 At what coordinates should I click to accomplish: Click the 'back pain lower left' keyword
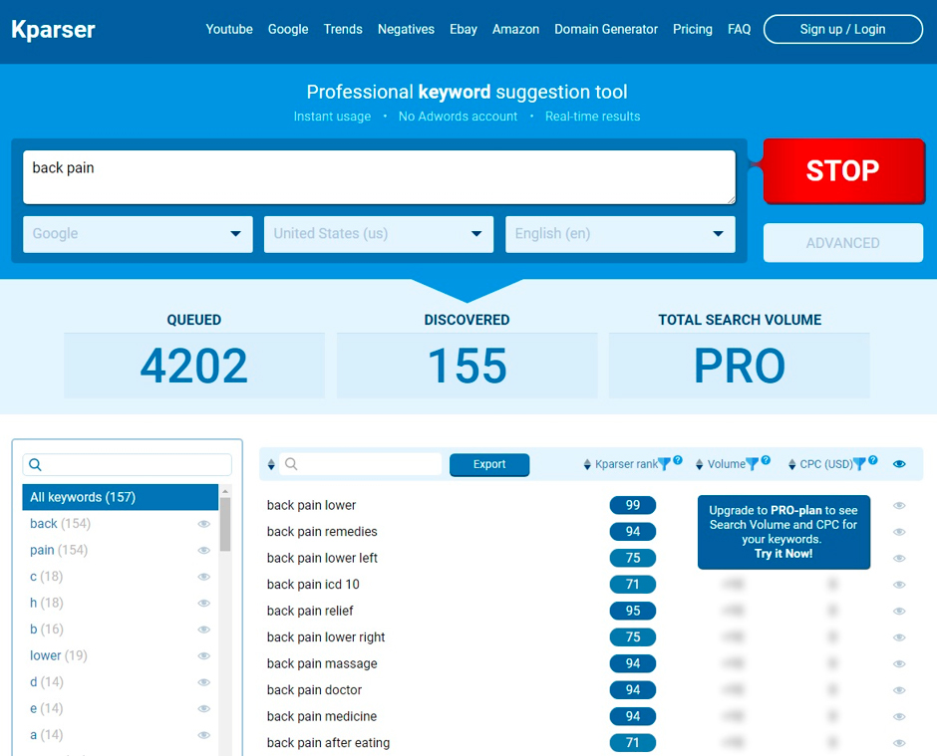[322, 558]
